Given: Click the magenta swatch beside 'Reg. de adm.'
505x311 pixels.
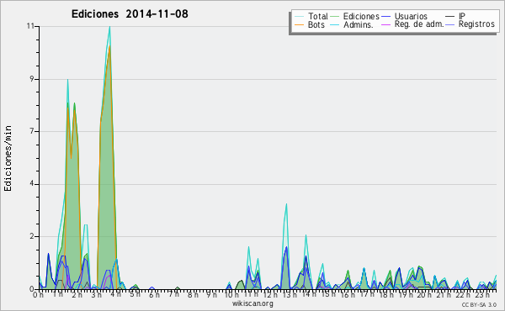Looking at the screenshot, I should (385, 24).
